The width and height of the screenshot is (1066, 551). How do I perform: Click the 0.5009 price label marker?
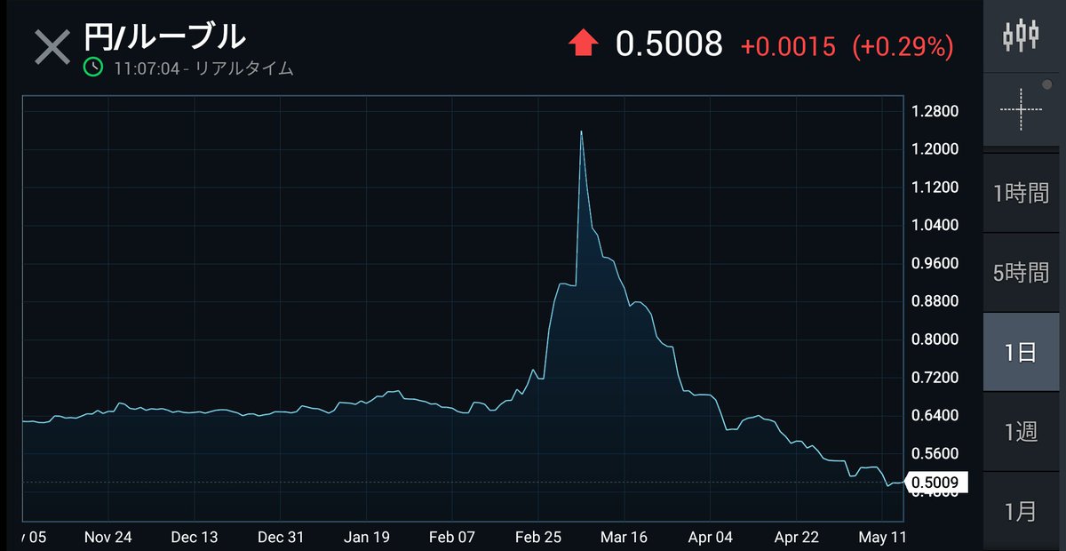point(936,483)
